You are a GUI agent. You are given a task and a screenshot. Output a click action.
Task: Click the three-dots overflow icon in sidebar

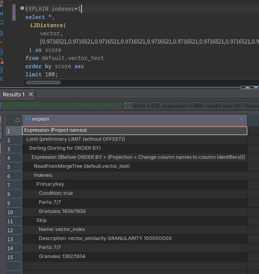point(1,42)
